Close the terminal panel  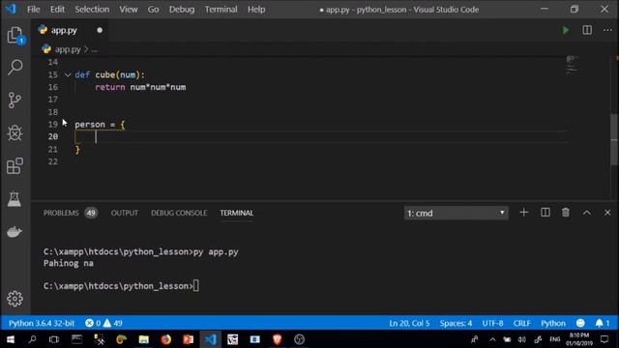[x=607, y=213]
